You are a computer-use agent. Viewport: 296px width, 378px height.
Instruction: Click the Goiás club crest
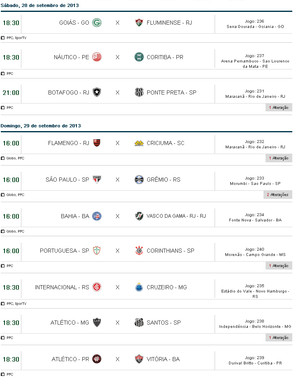pos(97,23)
